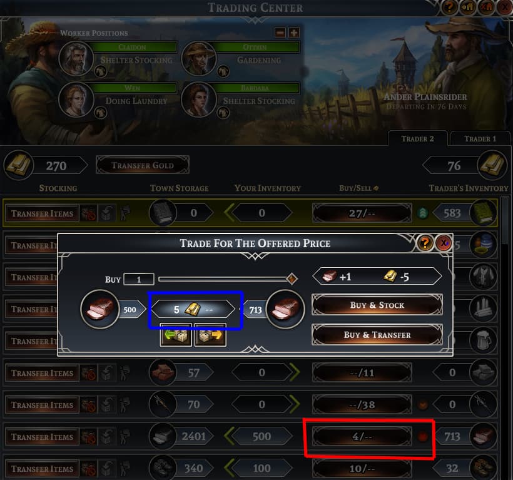
Task: Click the Transfer Gold button
Action: 143,165
